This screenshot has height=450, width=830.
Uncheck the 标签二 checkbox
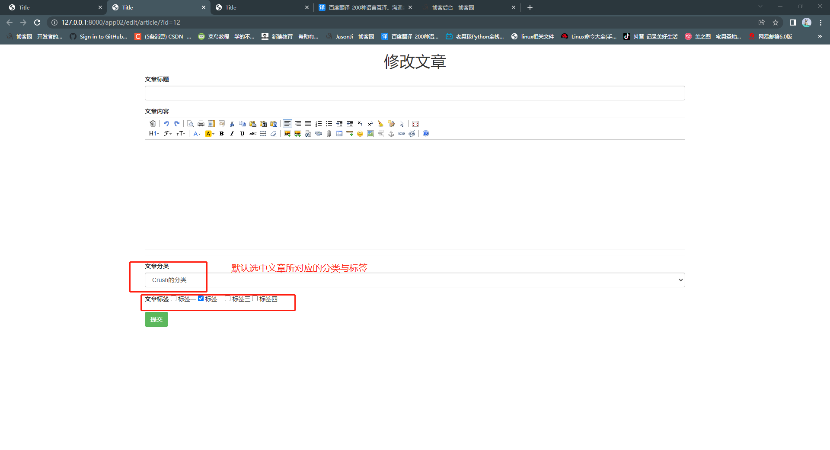click(x=201, y=299)
